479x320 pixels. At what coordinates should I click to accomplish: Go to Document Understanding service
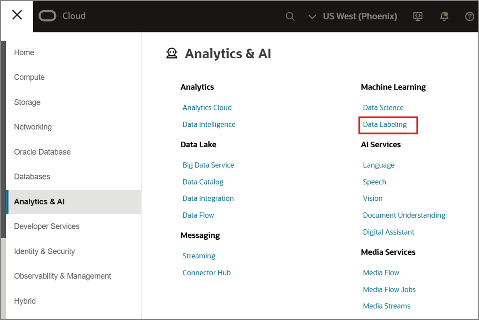pos(404,215)
